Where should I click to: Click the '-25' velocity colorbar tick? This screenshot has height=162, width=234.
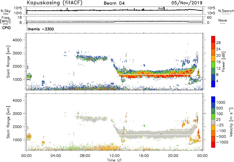pyautogui.click(x=220, y=125)
